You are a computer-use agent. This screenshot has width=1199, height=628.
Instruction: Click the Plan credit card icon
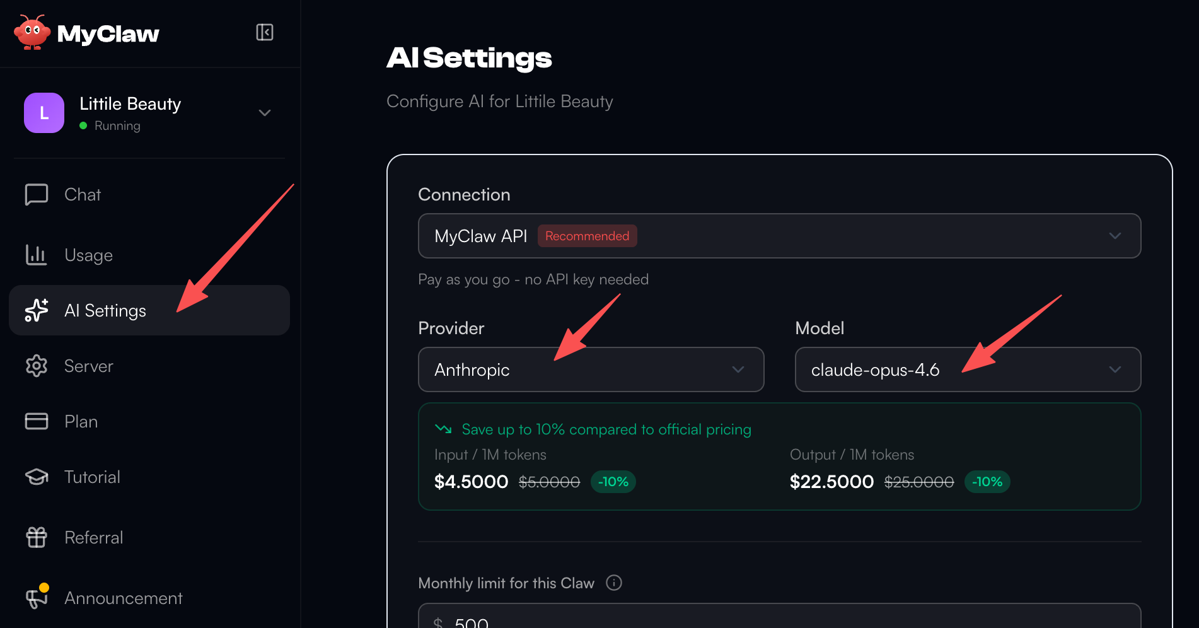click(x=37, y=421)
